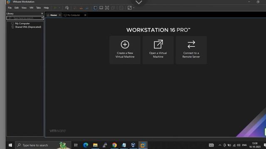266x149 pixels.
Task: Click the VMware Workstation title bar icon
Action: click(8, 2)
